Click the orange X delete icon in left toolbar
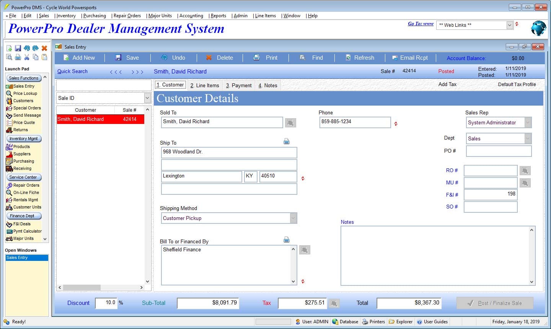 (44, 48)
